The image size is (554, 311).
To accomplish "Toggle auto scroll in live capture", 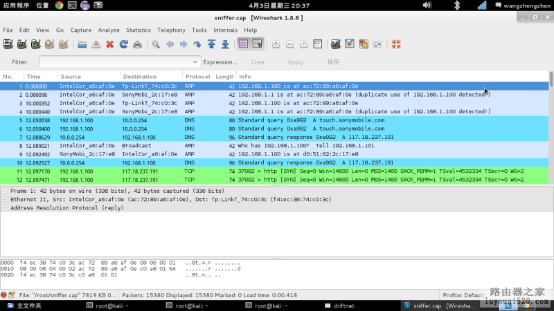I will coord(257,44).
